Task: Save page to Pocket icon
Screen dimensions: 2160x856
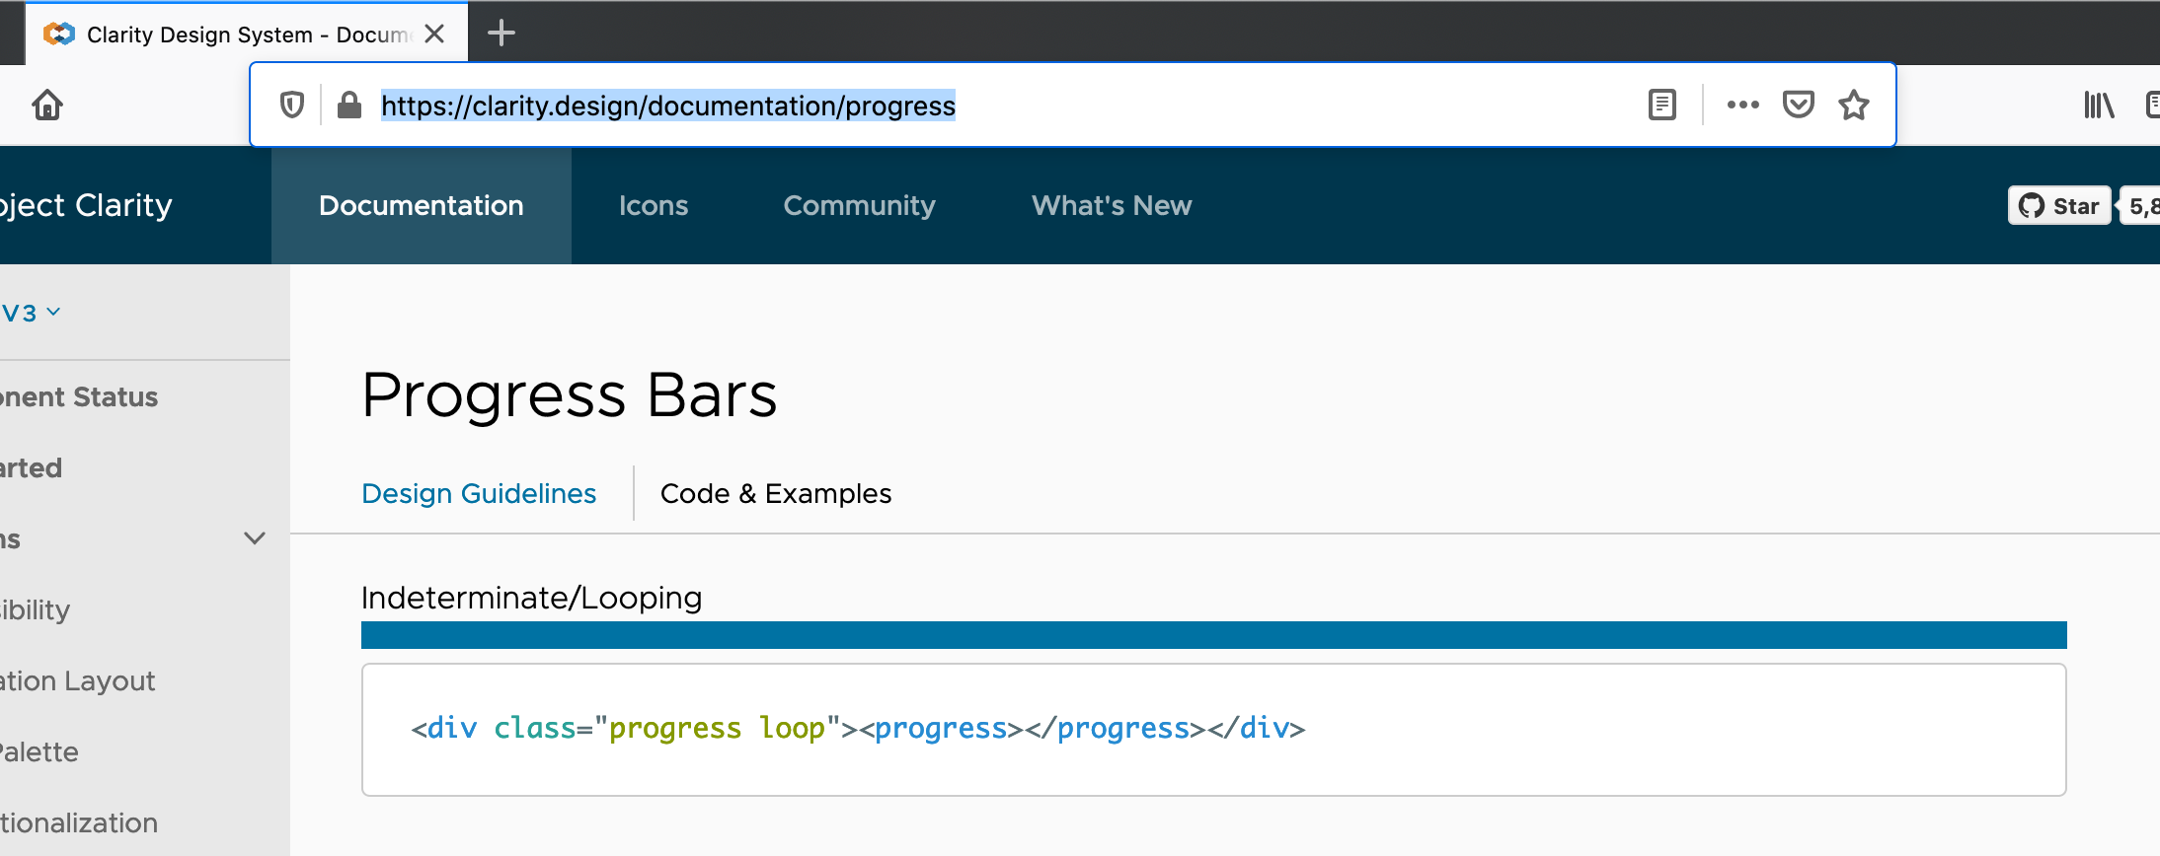Action: coord(1799,105)
